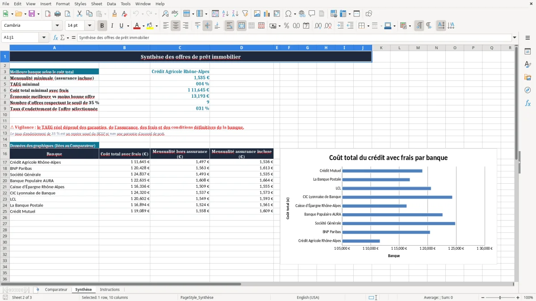Open background color dropdown arrow

click(x=156, y=26)
